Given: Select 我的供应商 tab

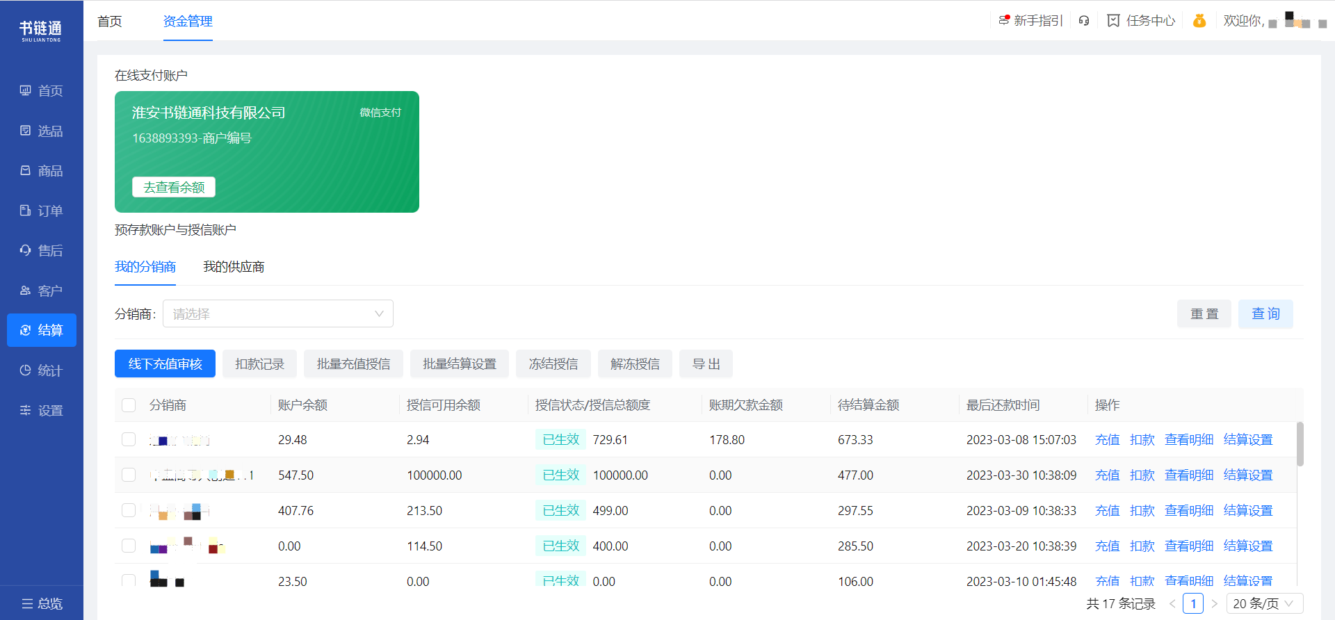Looking at the screenshot, I should [234, 267].
